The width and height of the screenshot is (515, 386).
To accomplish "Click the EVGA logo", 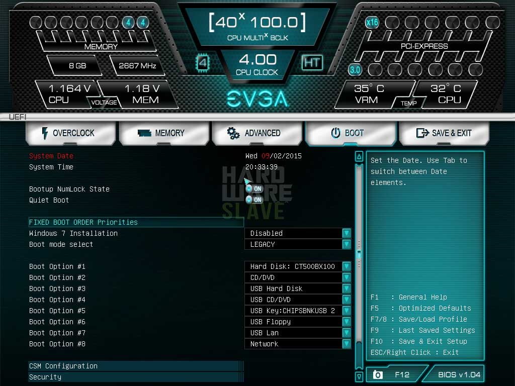I will point(257,99).
